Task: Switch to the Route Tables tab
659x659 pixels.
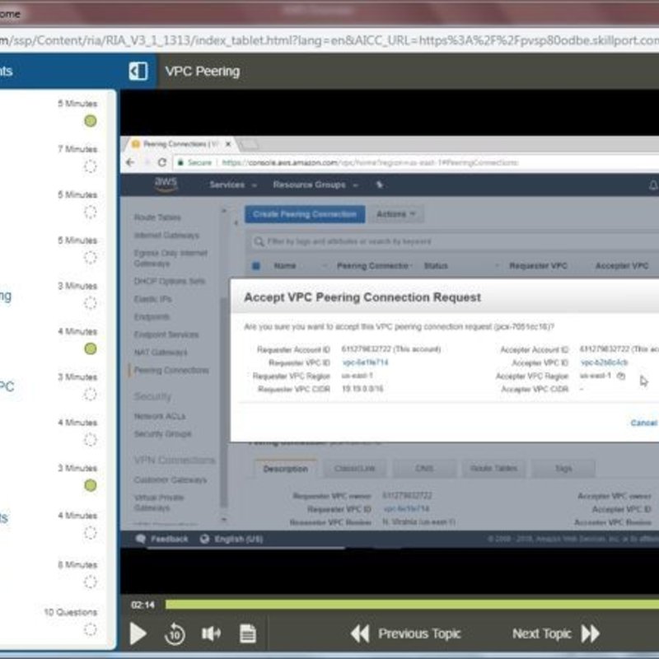Action: [x=493, y=468]
